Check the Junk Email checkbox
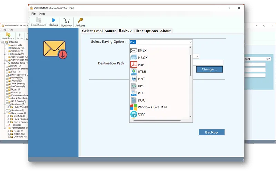Viewport: 276px width, 171px height. point(7,84)
